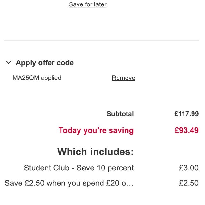The height and width of the screenshot is (205, 205).
Task: Click the Apply offer code heading
Action: point(45,63)
